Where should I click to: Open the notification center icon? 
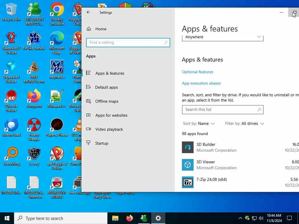(x=289, y=218)
